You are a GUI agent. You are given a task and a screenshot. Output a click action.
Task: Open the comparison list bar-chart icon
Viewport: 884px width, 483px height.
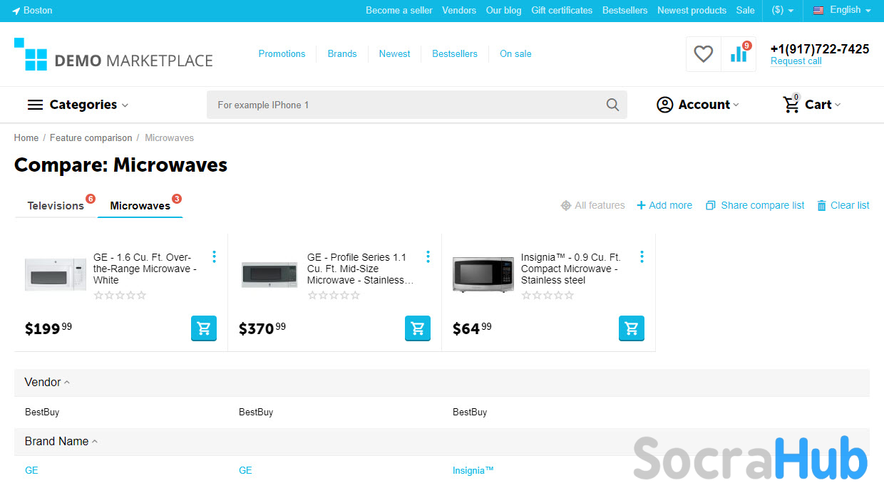tap(739, 54)
